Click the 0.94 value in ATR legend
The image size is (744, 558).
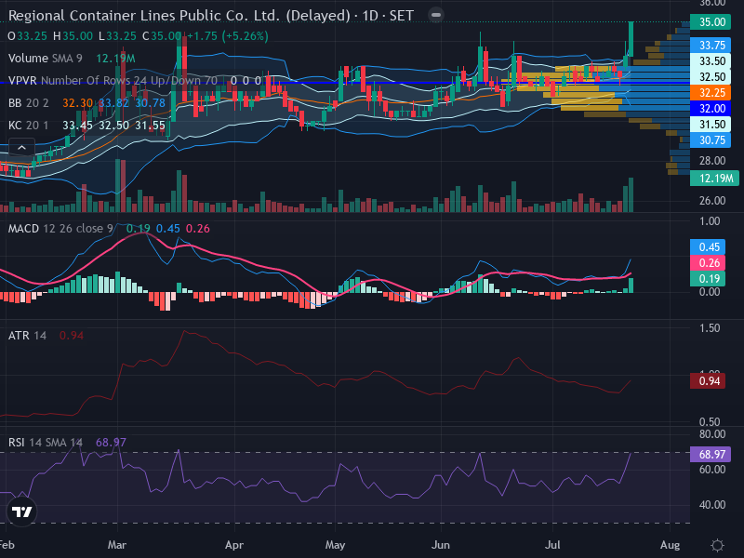click(72, 336)
